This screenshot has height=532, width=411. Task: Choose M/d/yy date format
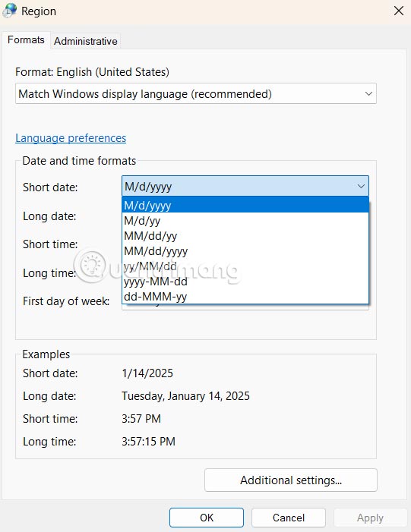[245, 221]
